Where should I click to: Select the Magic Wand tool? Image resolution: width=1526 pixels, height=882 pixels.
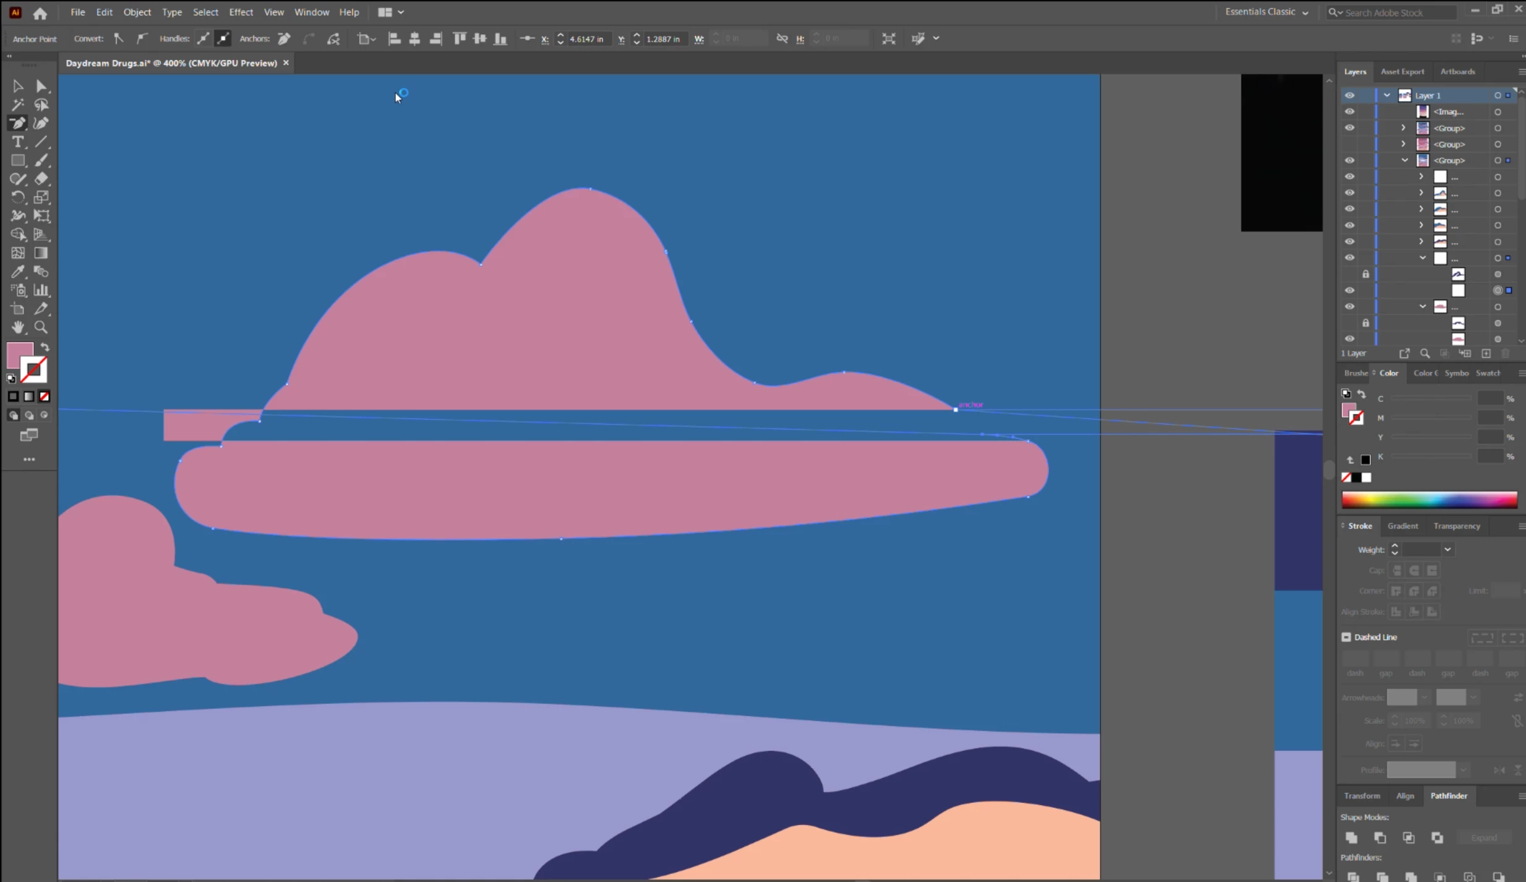tap(17, 105)
